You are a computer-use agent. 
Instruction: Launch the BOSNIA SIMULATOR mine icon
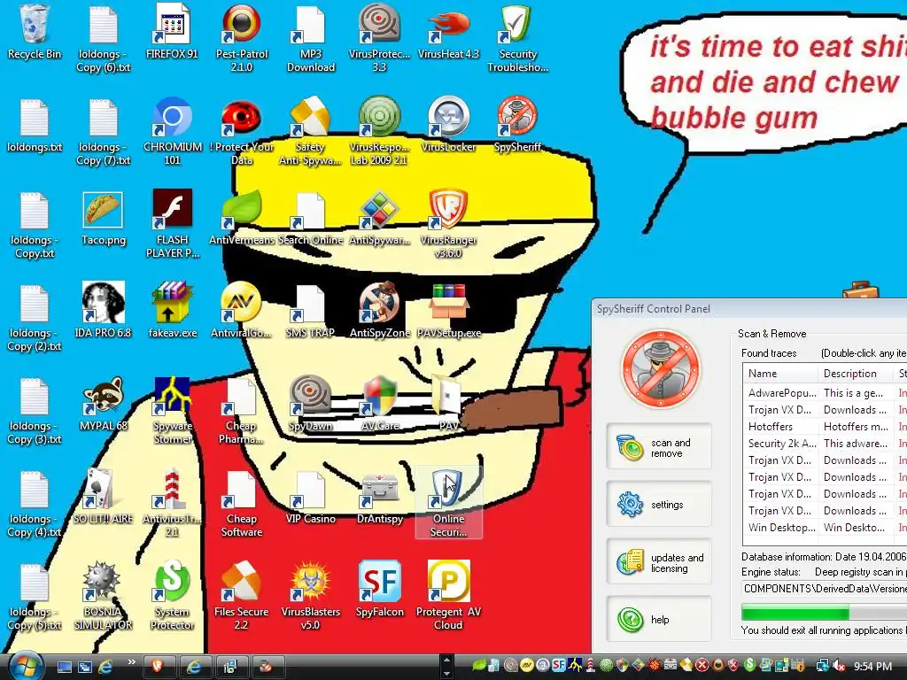(x=103, y=596)
